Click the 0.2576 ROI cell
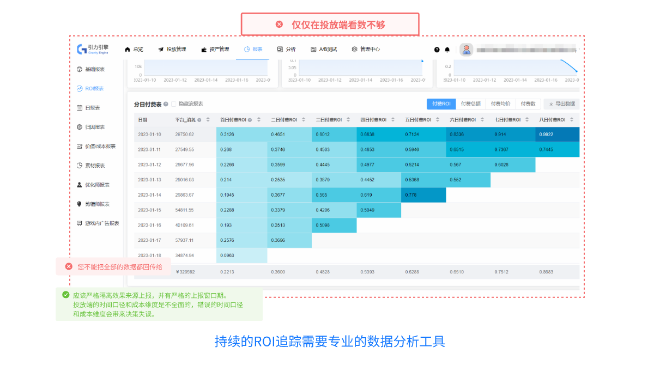The image size is (654, 371). tap(242, 240)
